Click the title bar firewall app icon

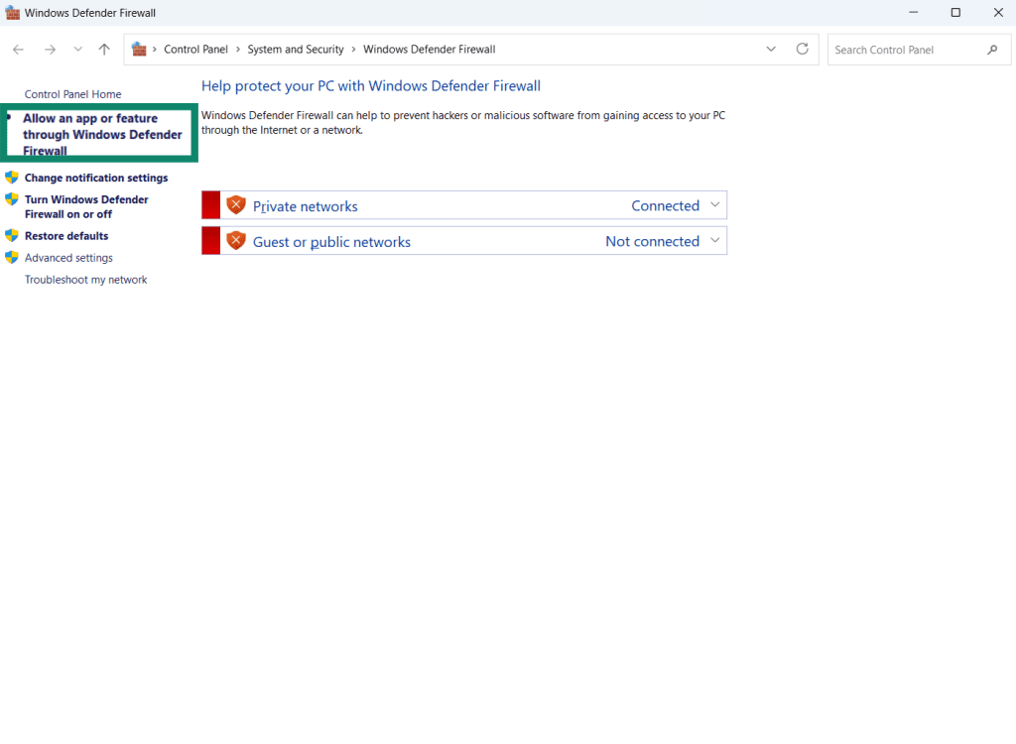[x=12, y=13]
